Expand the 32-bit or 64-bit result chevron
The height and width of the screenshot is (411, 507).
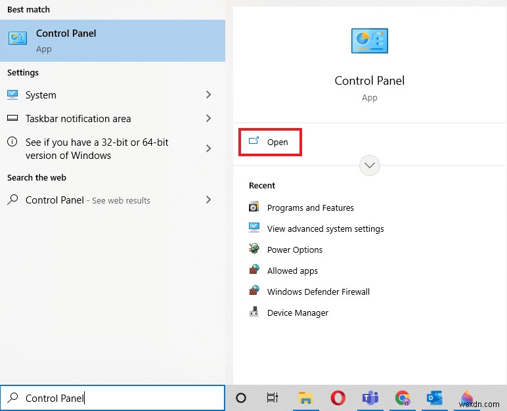pos(209,148)
